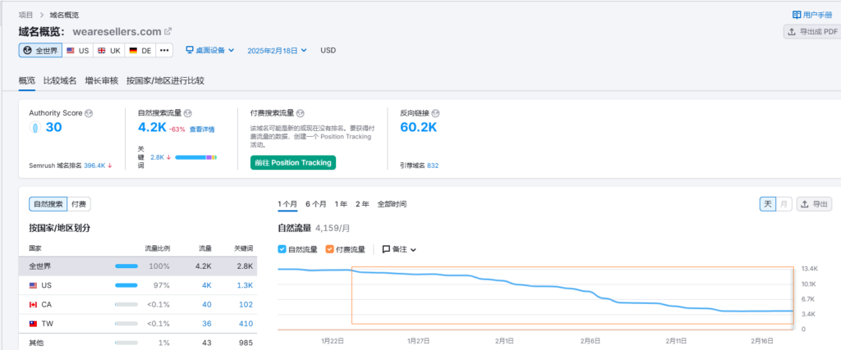The width and height of the screenshot is (841, 350).
Task: Click the 查看详情 link
Action: coord(202,130)
